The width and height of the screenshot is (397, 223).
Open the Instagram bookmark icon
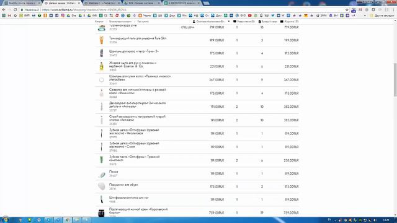[x=63, y=15]
